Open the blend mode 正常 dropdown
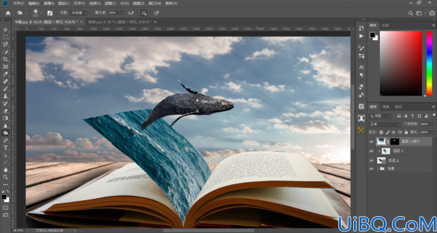Viewport: 437px width, 233px height. (x=385, y=124)
